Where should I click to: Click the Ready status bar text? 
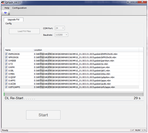5,130
